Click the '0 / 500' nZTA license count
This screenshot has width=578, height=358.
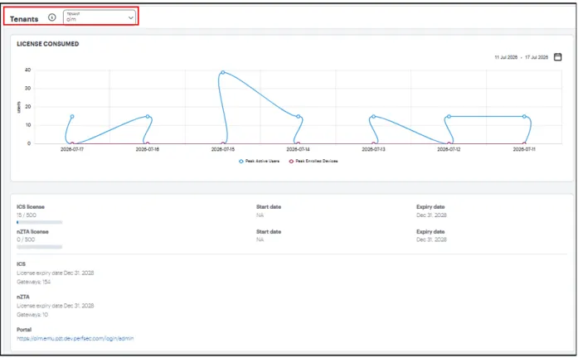tap(26, 239)
